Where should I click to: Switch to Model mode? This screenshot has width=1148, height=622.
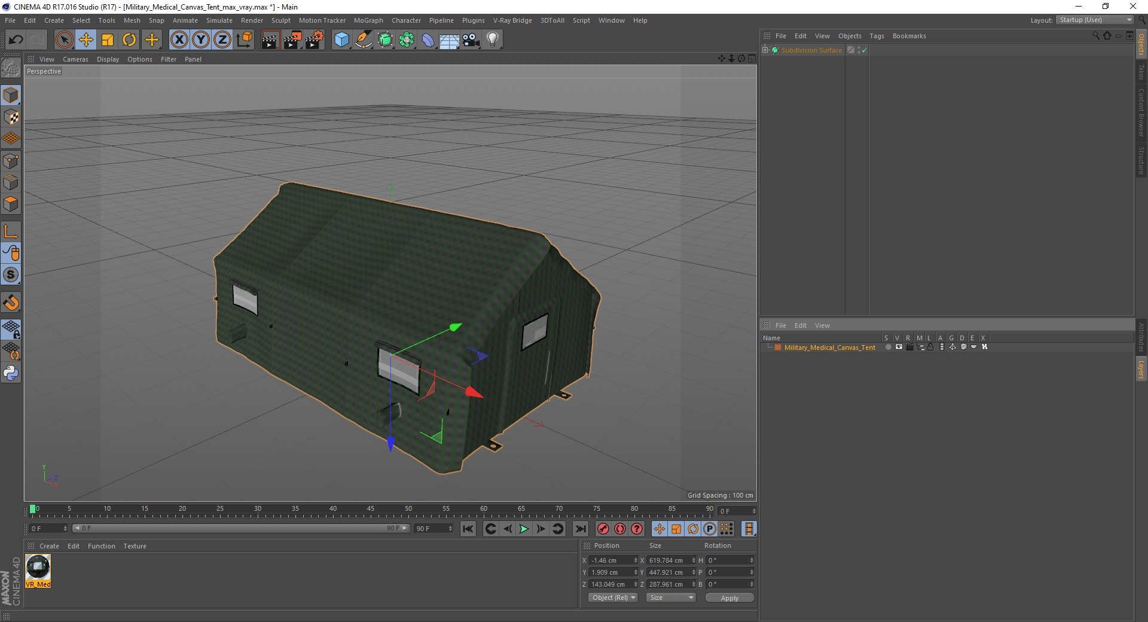coord(11,96)
